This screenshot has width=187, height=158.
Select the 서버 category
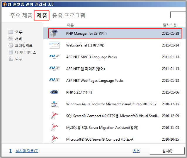(18, 39)
